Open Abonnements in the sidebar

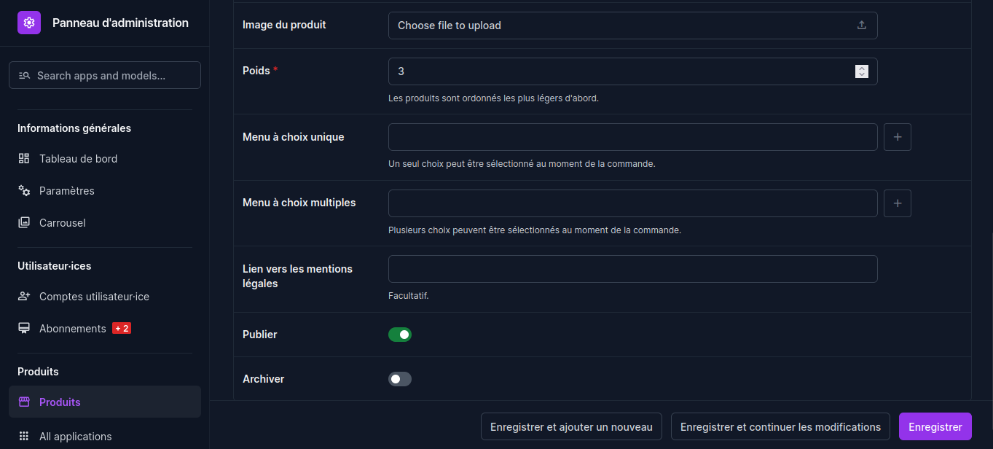pos(73,329)
